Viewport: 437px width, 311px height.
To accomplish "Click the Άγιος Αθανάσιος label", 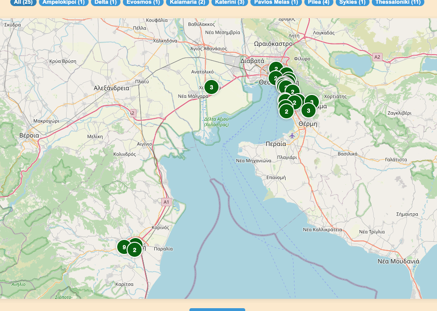I will (209, 49).
